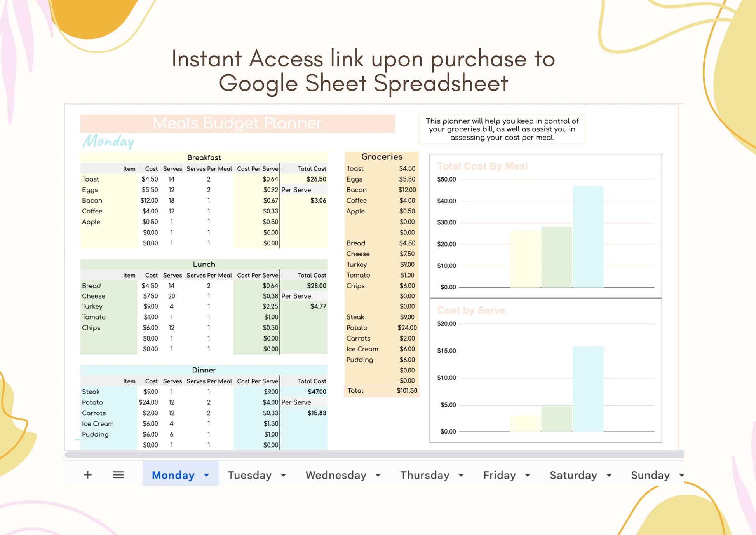Select the Saturday sheet tab

pyautogui.click(x=573, y=475)
